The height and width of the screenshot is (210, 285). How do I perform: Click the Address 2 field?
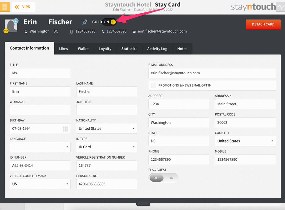pyautogui.click(x=245, y=104)
